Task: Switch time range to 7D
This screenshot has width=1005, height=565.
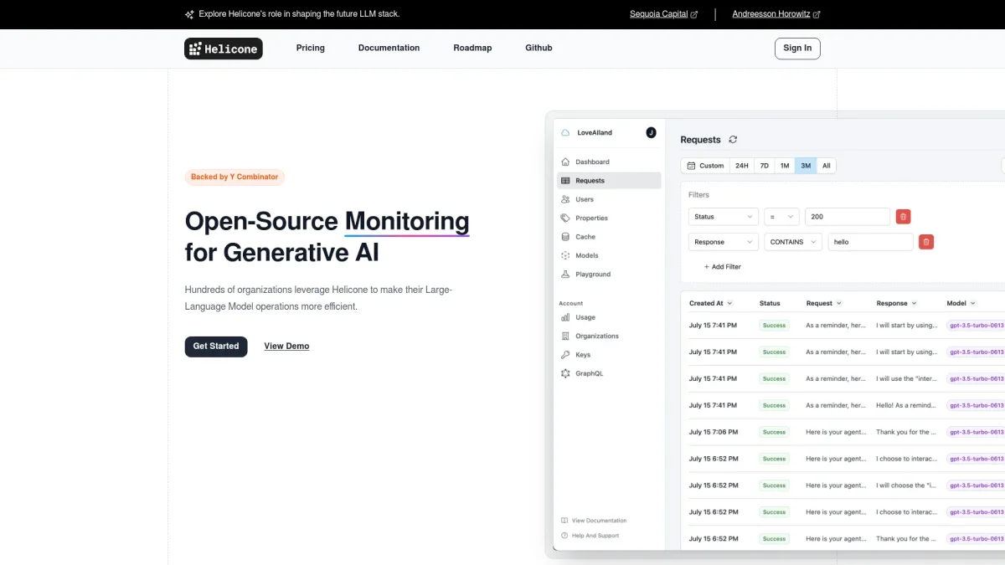Action: tap(764, 166)
